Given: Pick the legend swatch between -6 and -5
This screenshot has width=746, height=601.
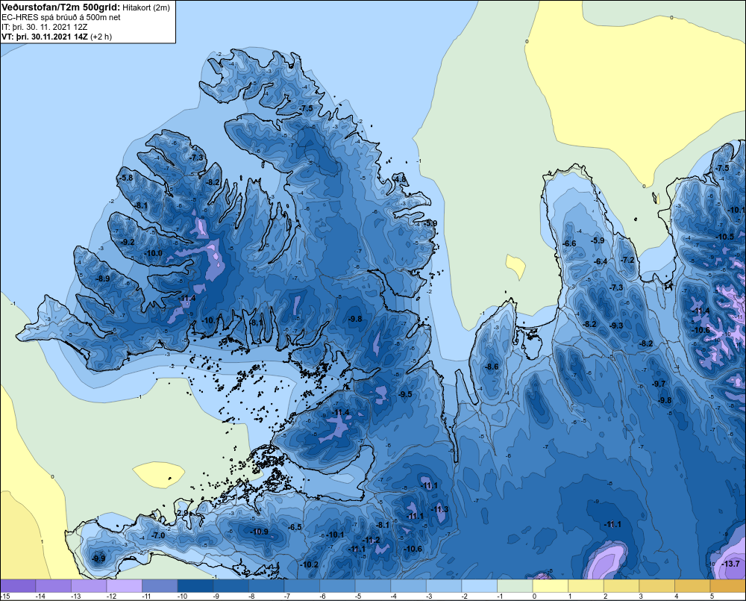Looking at the screenshot, I should 337,586.
